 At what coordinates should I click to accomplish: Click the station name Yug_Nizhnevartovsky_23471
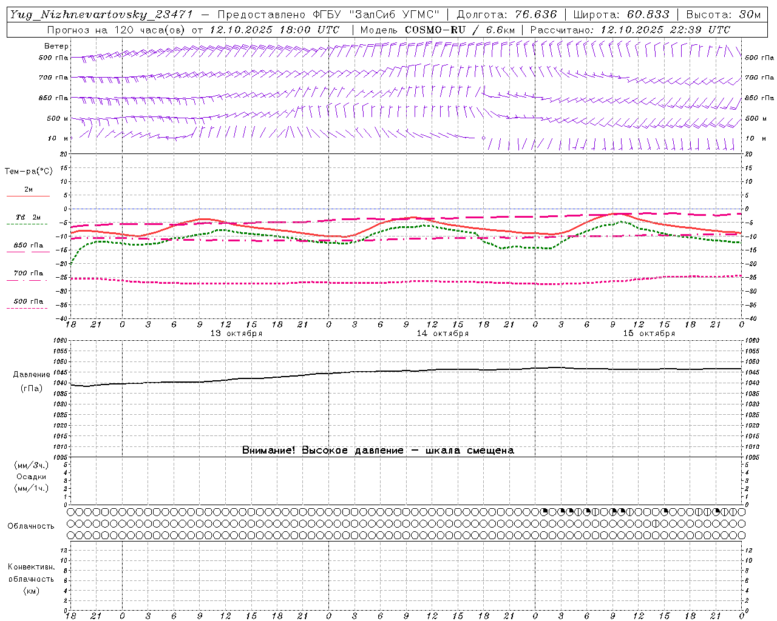pos(102,15)
